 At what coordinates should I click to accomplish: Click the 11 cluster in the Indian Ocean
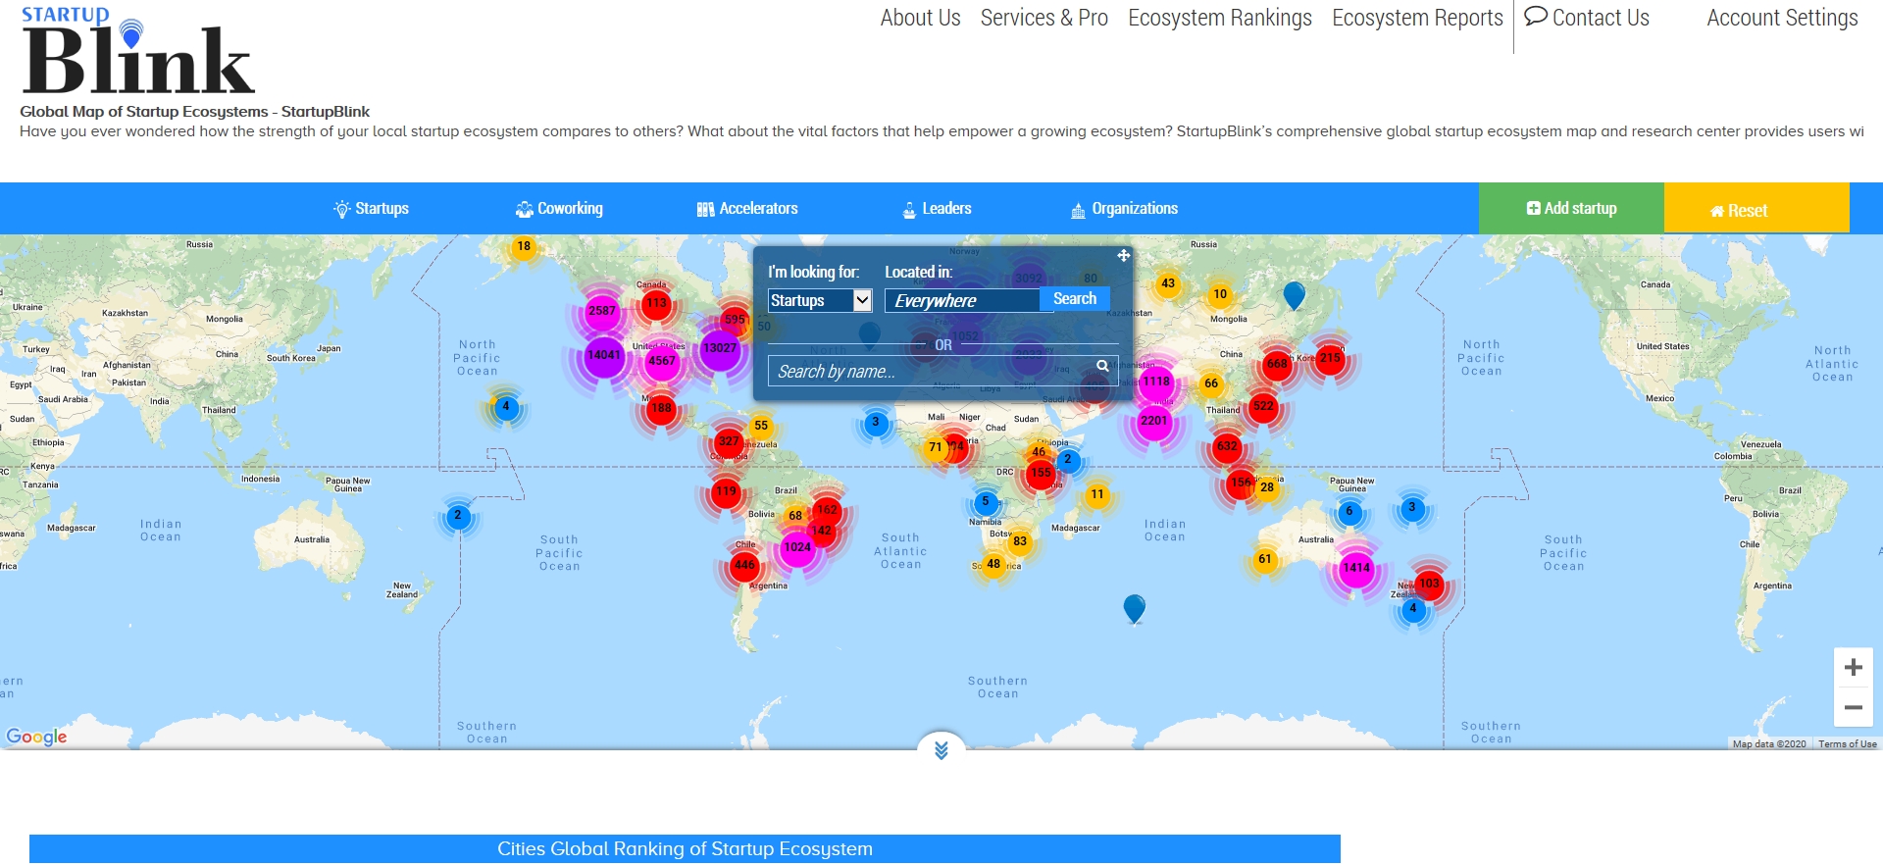pos(1097,494)
